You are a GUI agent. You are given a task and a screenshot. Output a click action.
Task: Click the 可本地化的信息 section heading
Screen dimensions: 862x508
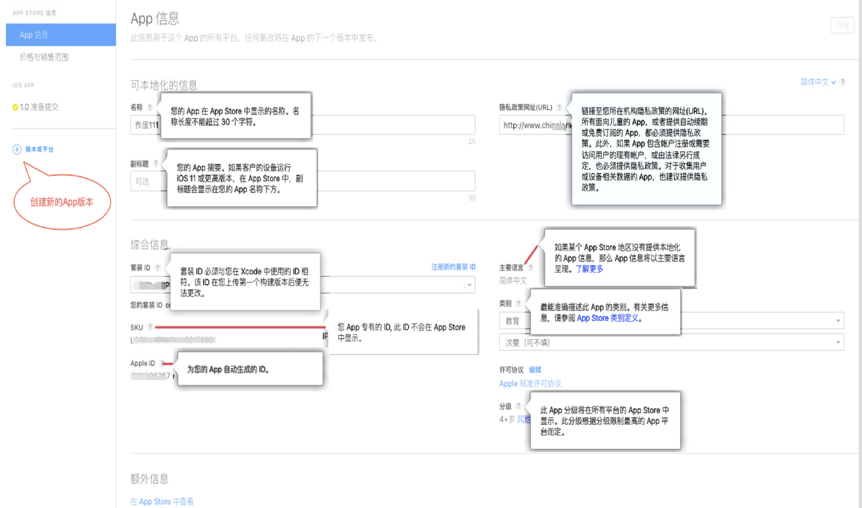pos(164,85)
